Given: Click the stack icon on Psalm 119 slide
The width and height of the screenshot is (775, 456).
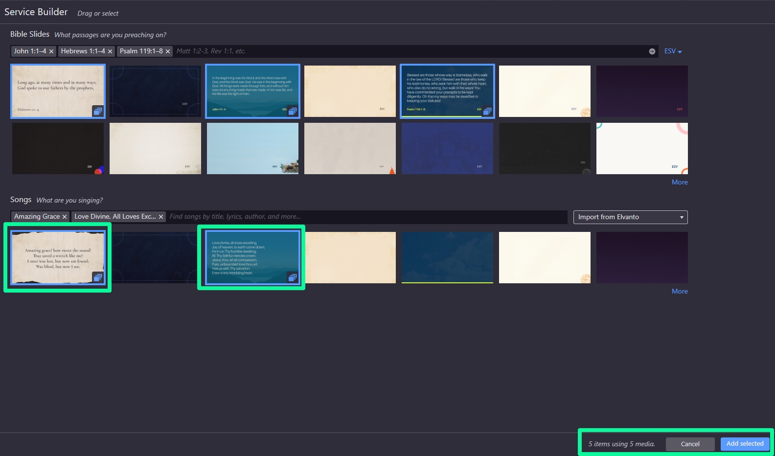Looking at the screenshot, I should click(x=487, y=111).
